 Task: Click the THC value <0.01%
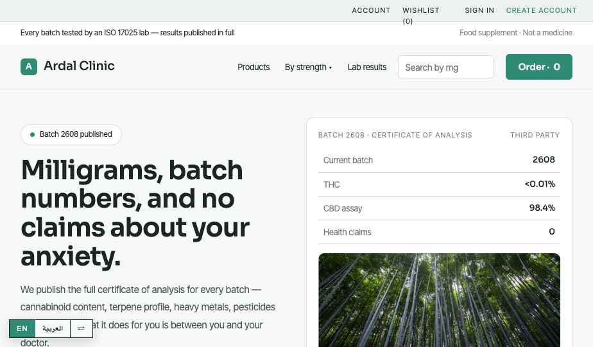pyautogui.click(x=540, y=184)
